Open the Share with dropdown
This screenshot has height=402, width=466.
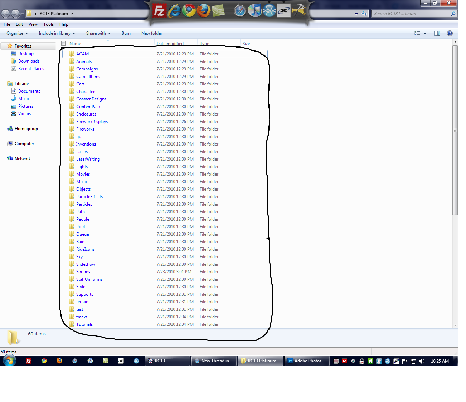point(98,33)
